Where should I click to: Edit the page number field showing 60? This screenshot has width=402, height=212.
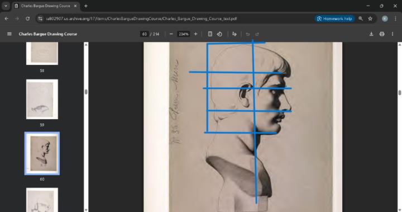tap(145, 34)
